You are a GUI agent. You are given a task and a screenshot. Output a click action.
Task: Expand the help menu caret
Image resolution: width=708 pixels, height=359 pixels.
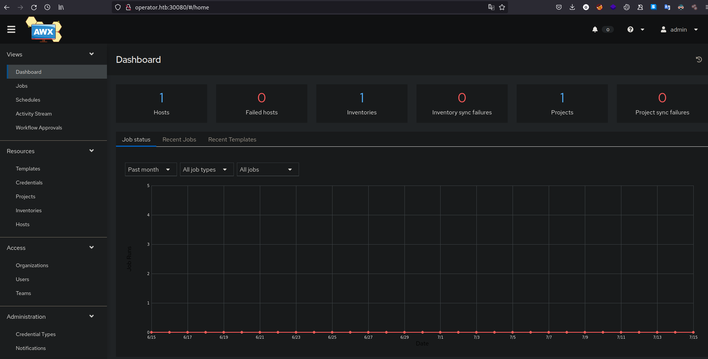642,30
